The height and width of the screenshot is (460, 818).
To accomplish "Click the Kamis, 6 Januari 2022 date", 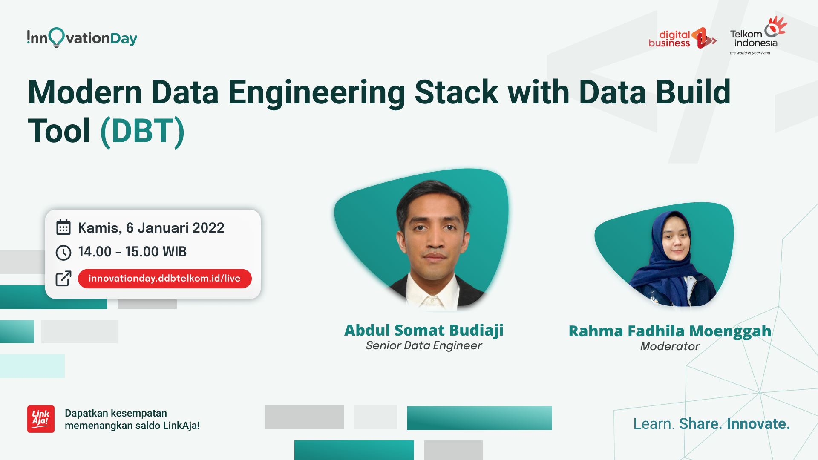I will 151,228.
